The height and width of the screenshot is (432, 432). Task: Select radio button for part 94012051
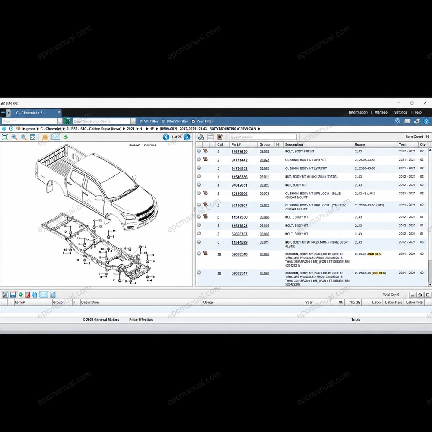[199, 184]
